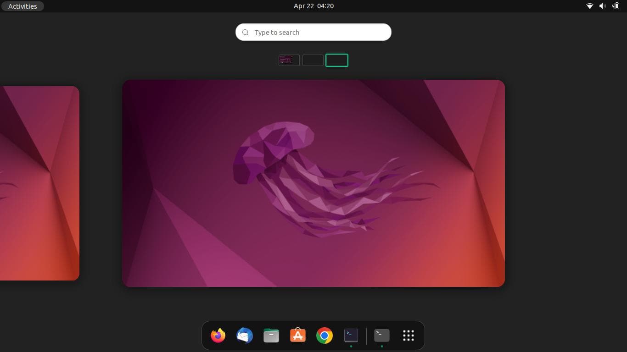Image resolution: width=627 pixels, height=352 pixels.
Task: Click the volume speaker icon in top bar
Action: click(x=603, y=6)
